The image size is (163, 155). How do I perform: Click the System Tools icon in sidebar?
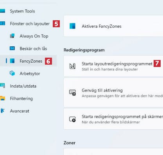click(2, 11)
